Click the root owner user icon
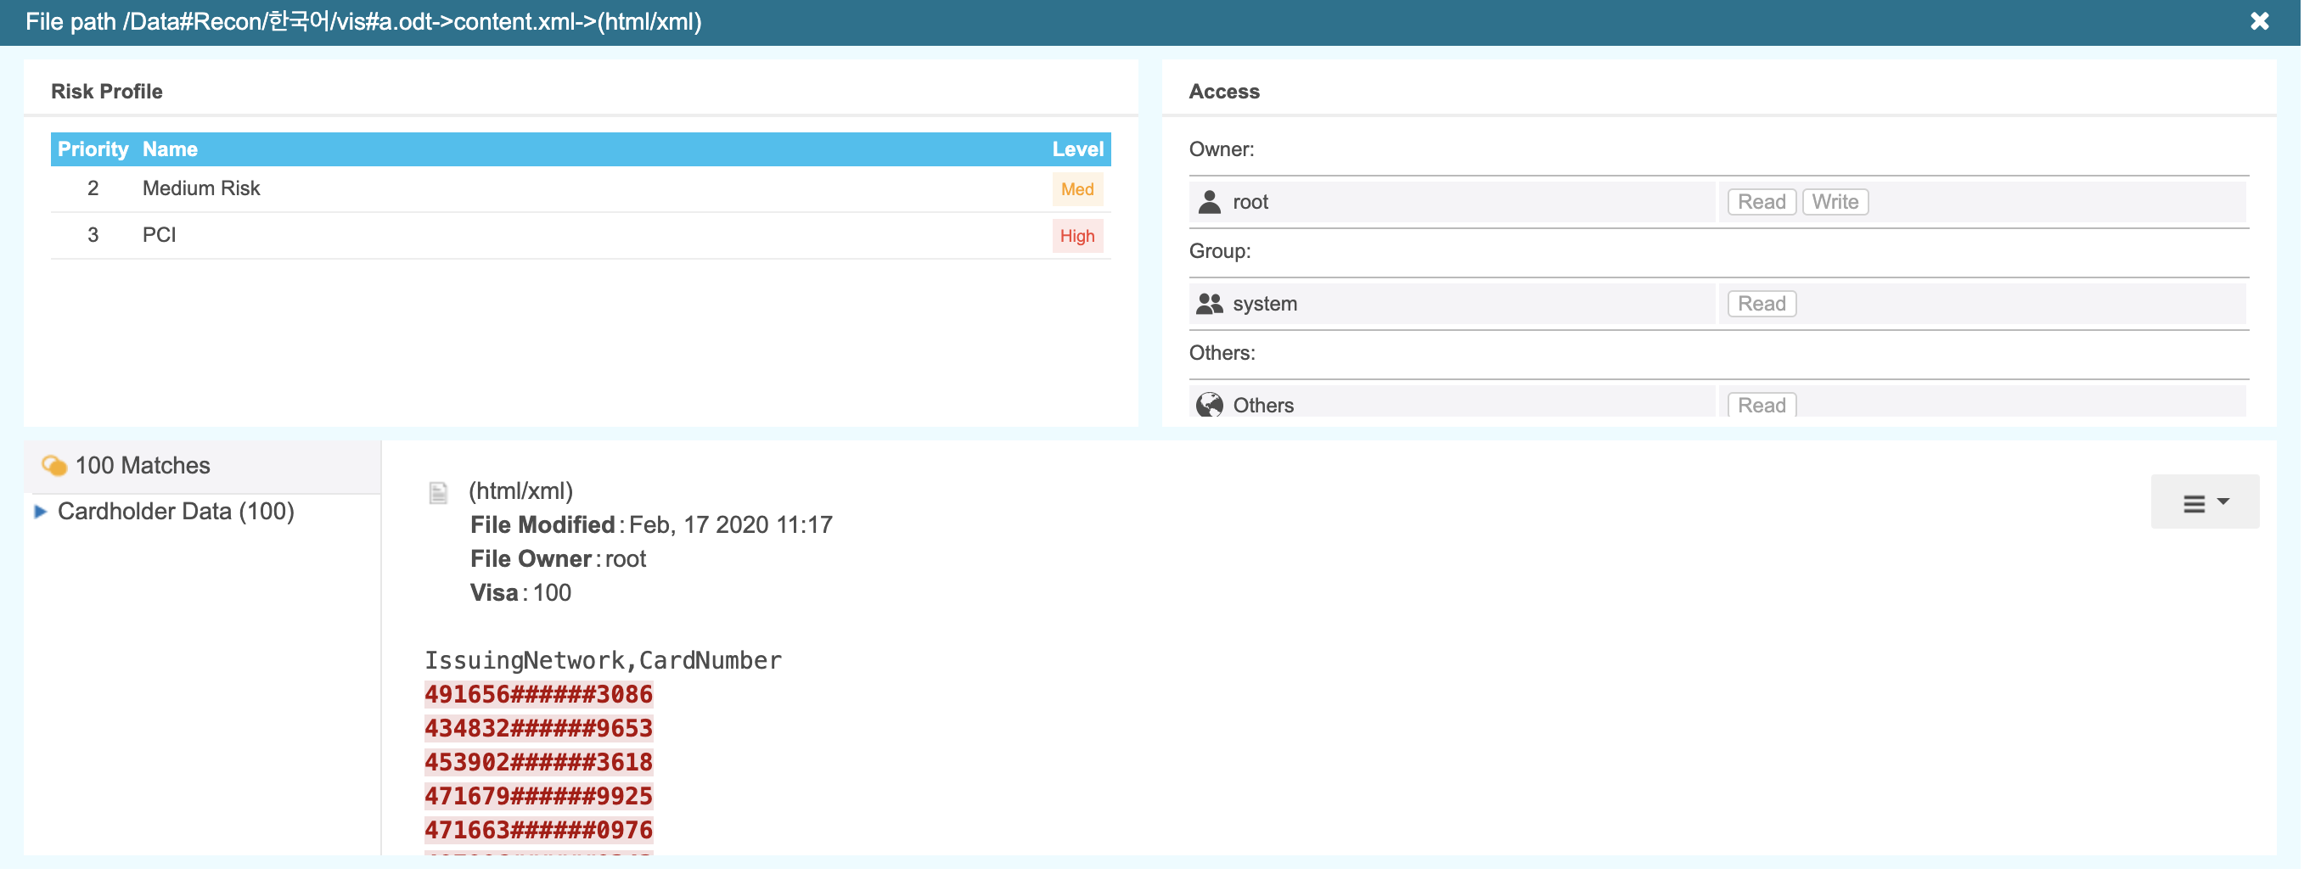This screenshot has height=874, width=2304. pos(1209,202)
